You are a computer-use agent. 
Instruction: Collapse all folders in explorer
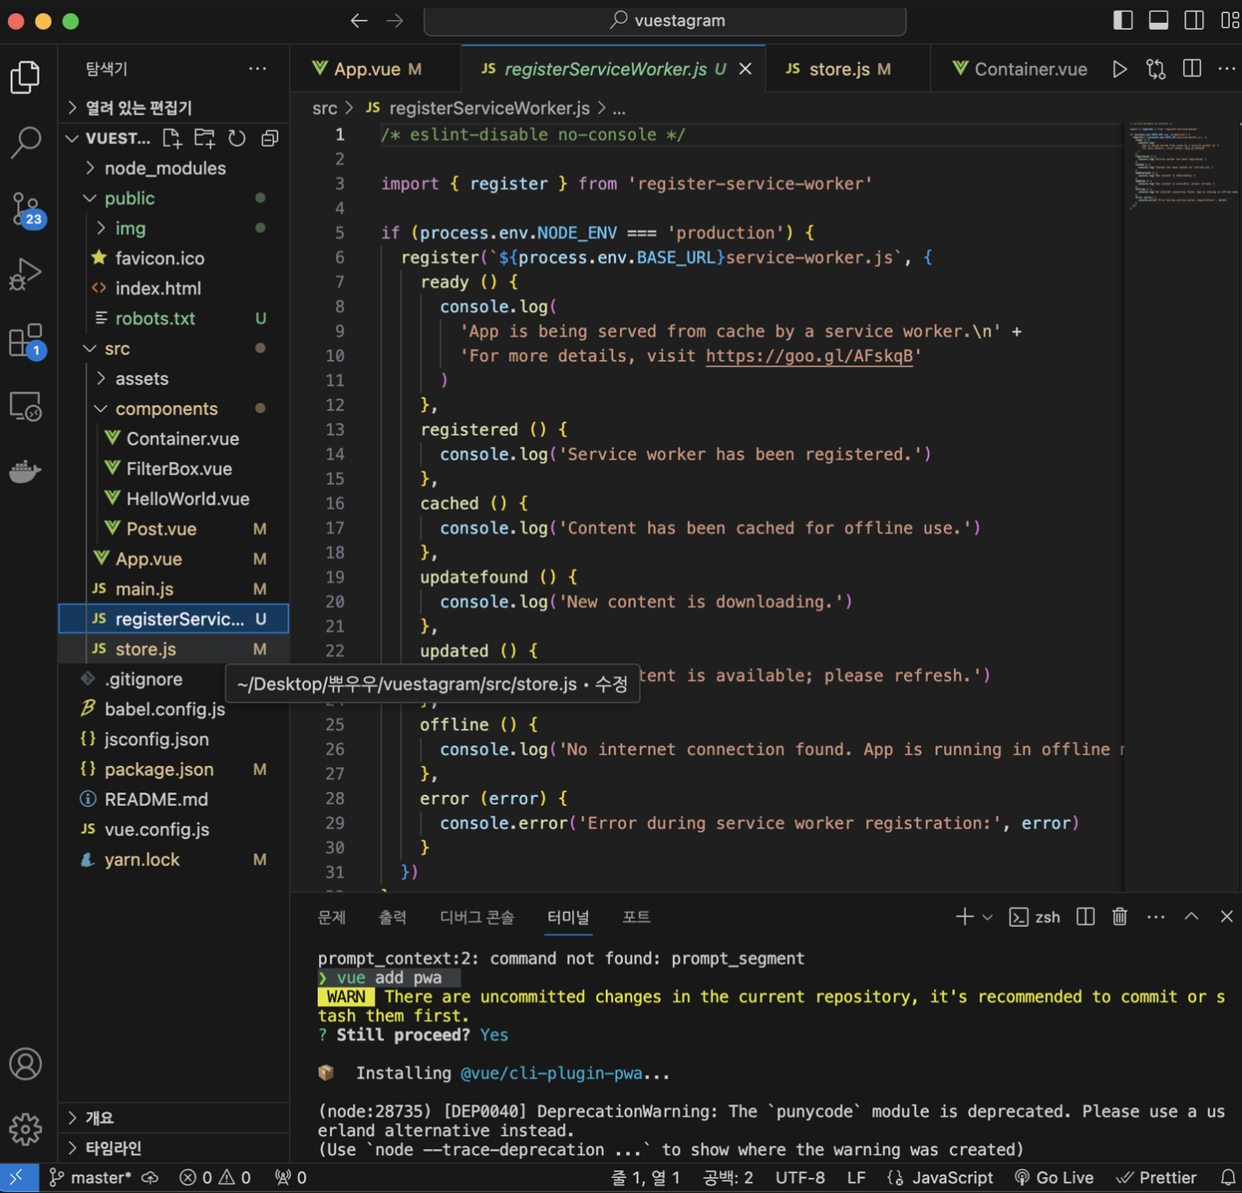(x=270, y=138)
